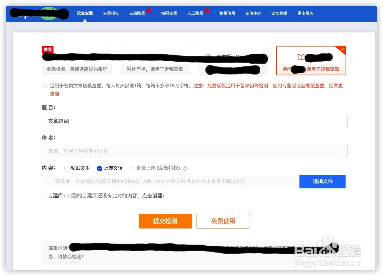Switch to the 知网查重 tab
Viewport: 383px width, 276px height.
169,13
